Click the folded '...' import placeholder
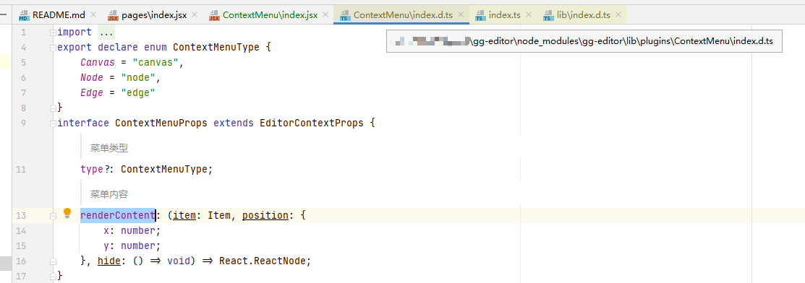This screenshot has width=805, height=283. (x=106, y=32)
